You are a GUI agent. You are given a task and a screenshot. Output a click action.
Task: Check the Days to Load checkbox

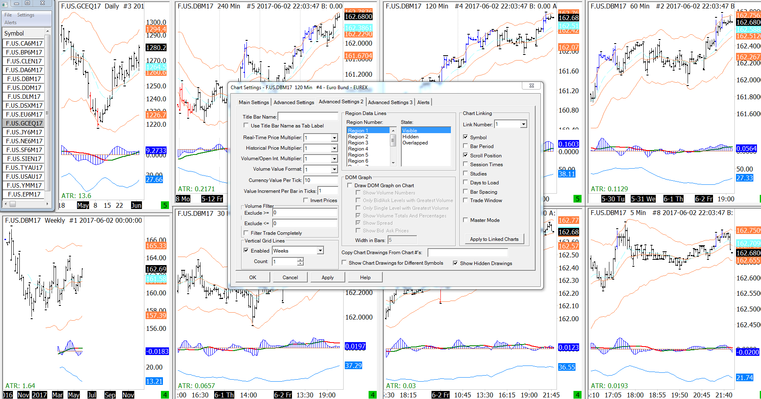tap(465, 182)
